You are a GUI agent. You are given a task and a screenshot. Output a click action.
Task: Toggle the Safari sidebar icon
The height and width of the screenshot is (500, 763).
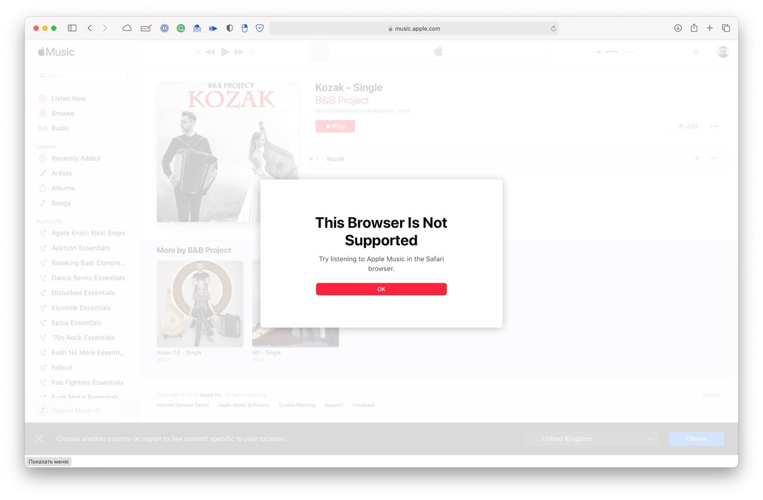[72, 28]
